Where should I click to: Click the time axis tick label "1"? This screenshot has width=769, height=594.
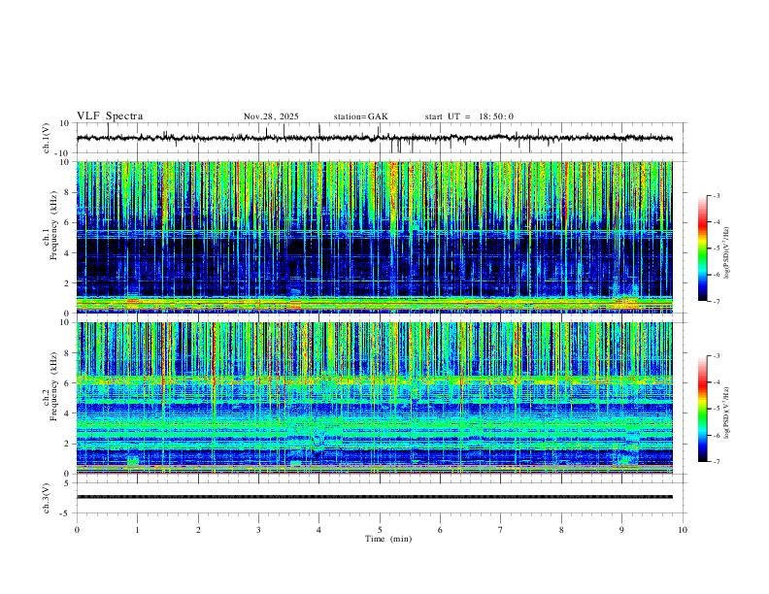point(138,530)
